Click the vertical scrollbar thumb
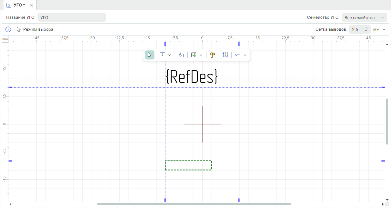The width and height of the screenshot is (391, 208). (x=387, y=121)
